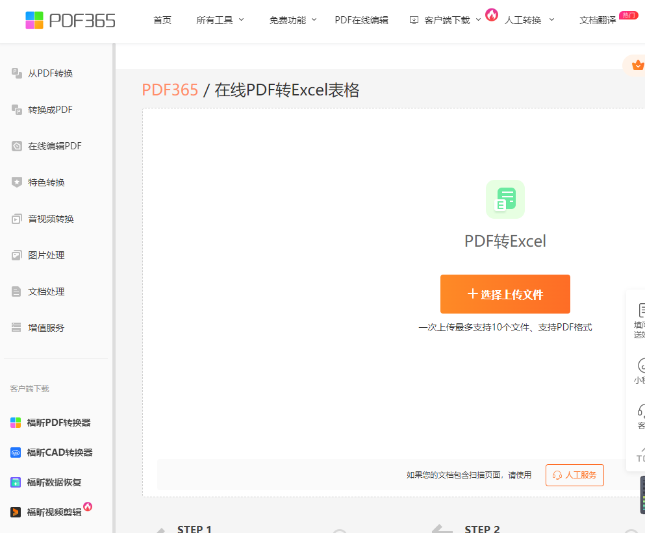Click the flame badge on 福昕视频剪辑
This screenshot has width=645, height=533.
88,506
